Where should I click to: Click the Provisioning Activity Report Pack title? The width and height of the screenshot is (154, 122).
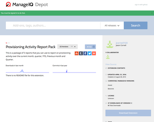[x=31, y=47]
